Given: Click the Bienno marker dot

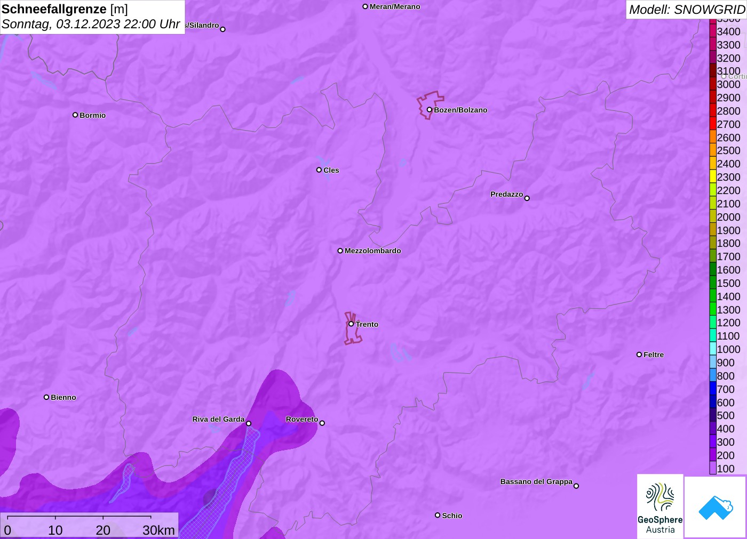Looking at the screenshot, I should pos(46,397).
